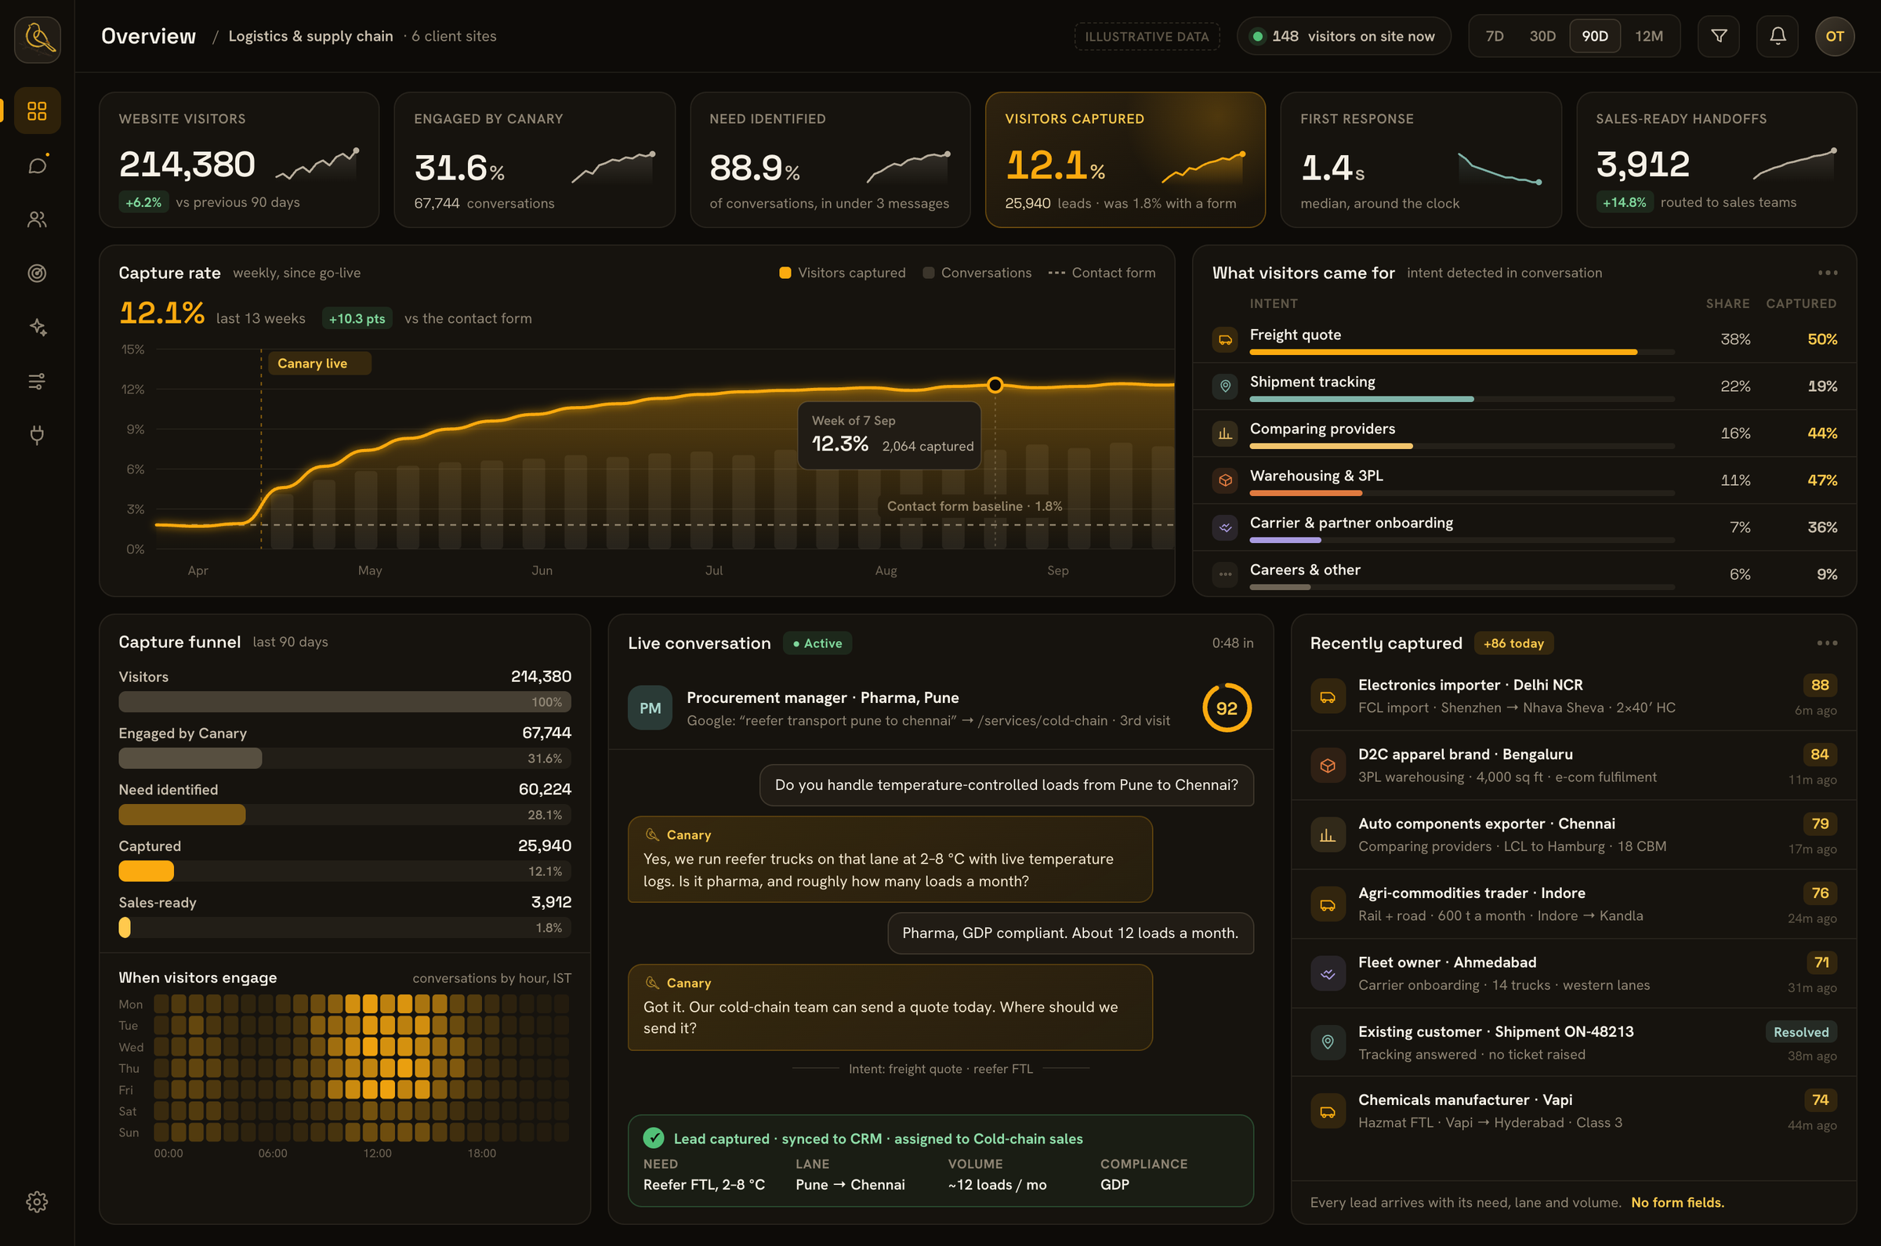This screenshot has height=1246, width=1881.
Task: Click the Resolved status badge
Action: (x=1800, y=1031)
